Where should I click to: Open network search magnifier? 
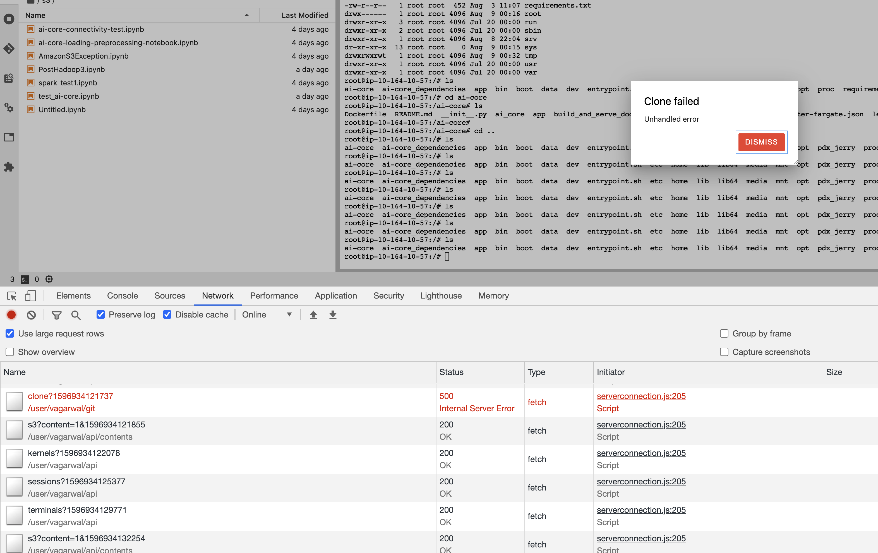76,315
